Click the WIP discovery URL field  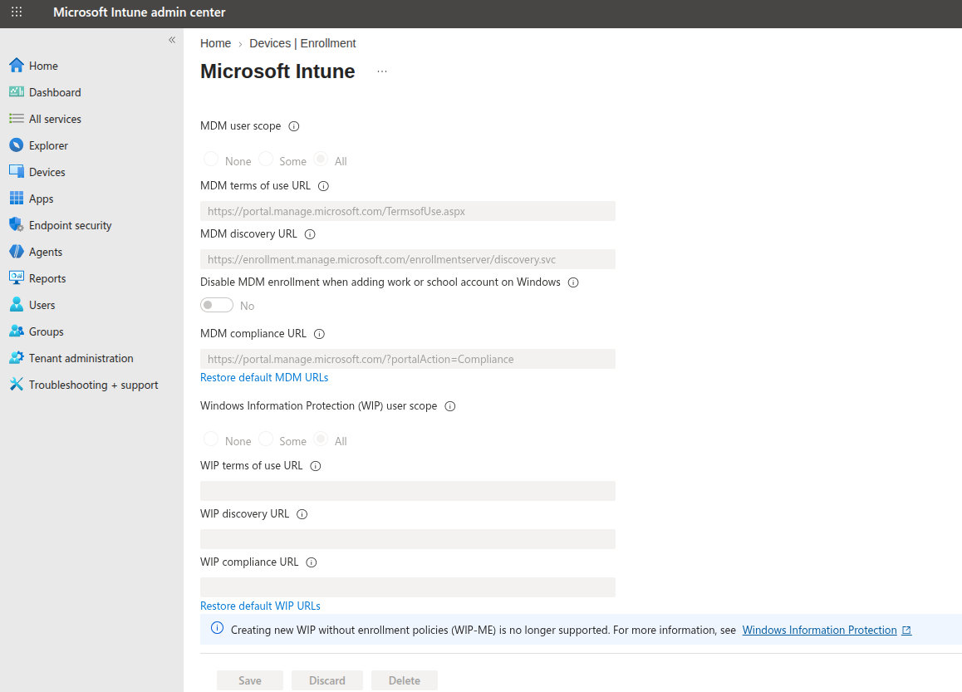[407, 538]
